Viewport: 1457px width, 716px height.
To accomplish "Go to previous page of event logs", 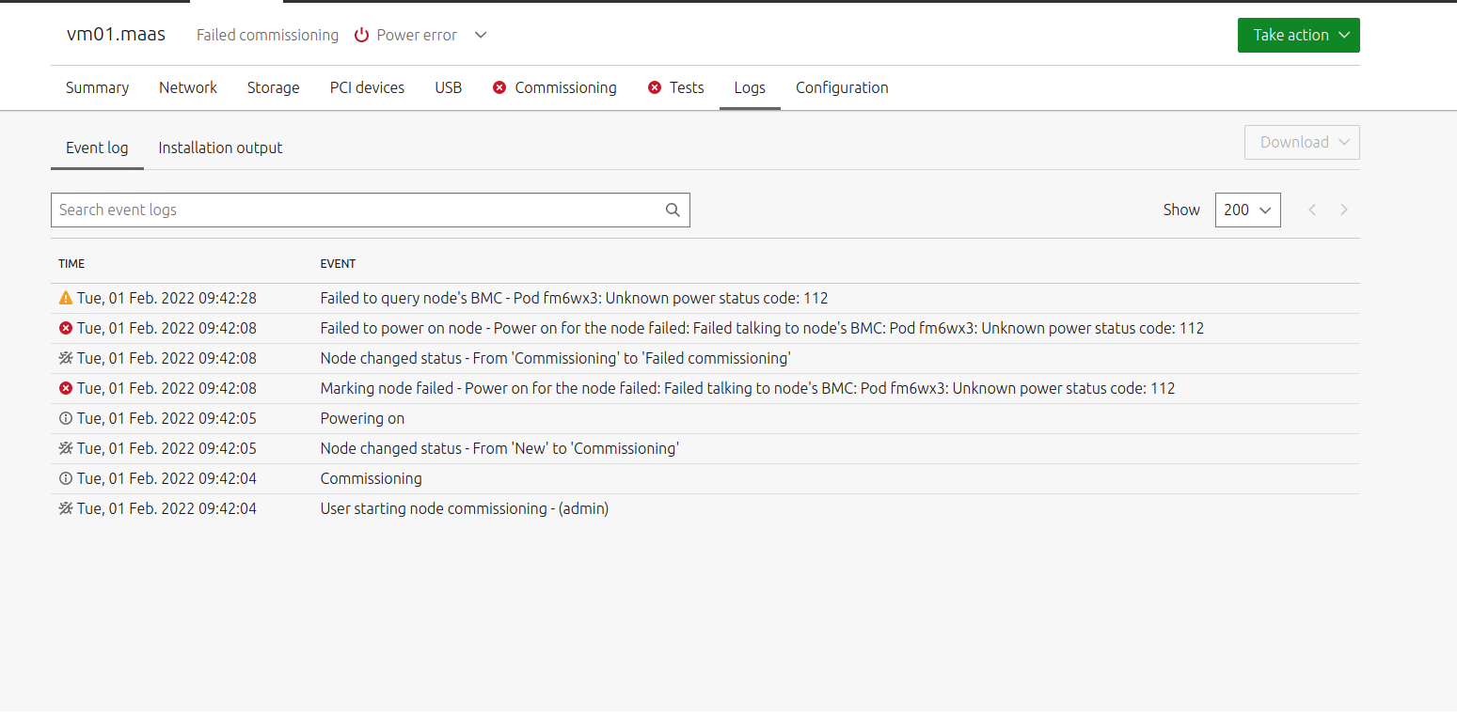I will pyautogui.click(x=1312, y=210).
